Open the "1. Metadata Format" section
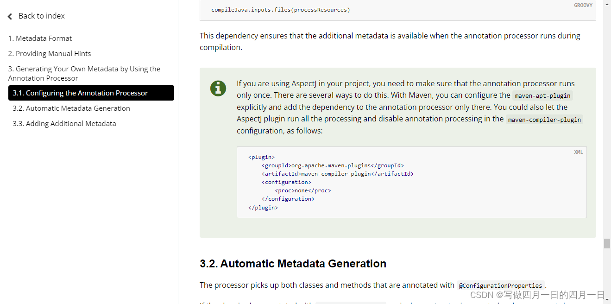The height and width of the screenshot is (304, 611). pyautogui.click(x=40, y=38)
